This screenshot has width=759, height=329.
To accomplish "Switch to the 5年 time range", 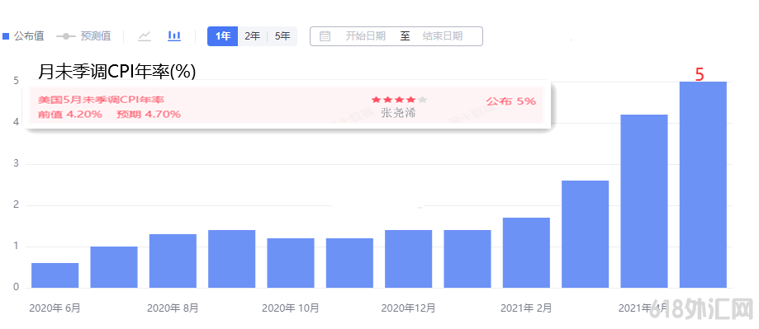I will (x=282, y=36).
